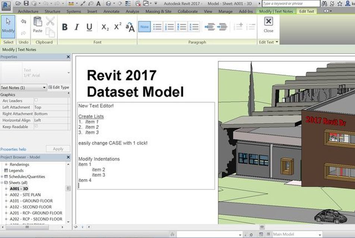Screen dimensions: 355x238
Task: Click the user sign-in icon
Action: click(x=348, y=3)
